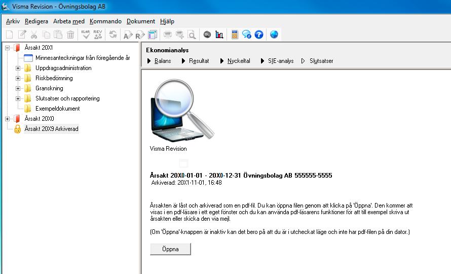
Task: Open the Arbeta med menu
Action: coord(69,21)
